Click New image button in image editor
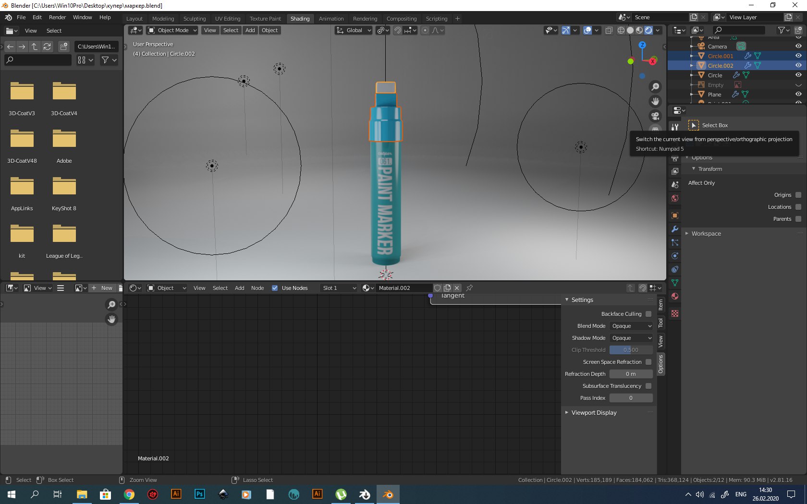Screen dimensions: 807x504 [x=102, y=288]
